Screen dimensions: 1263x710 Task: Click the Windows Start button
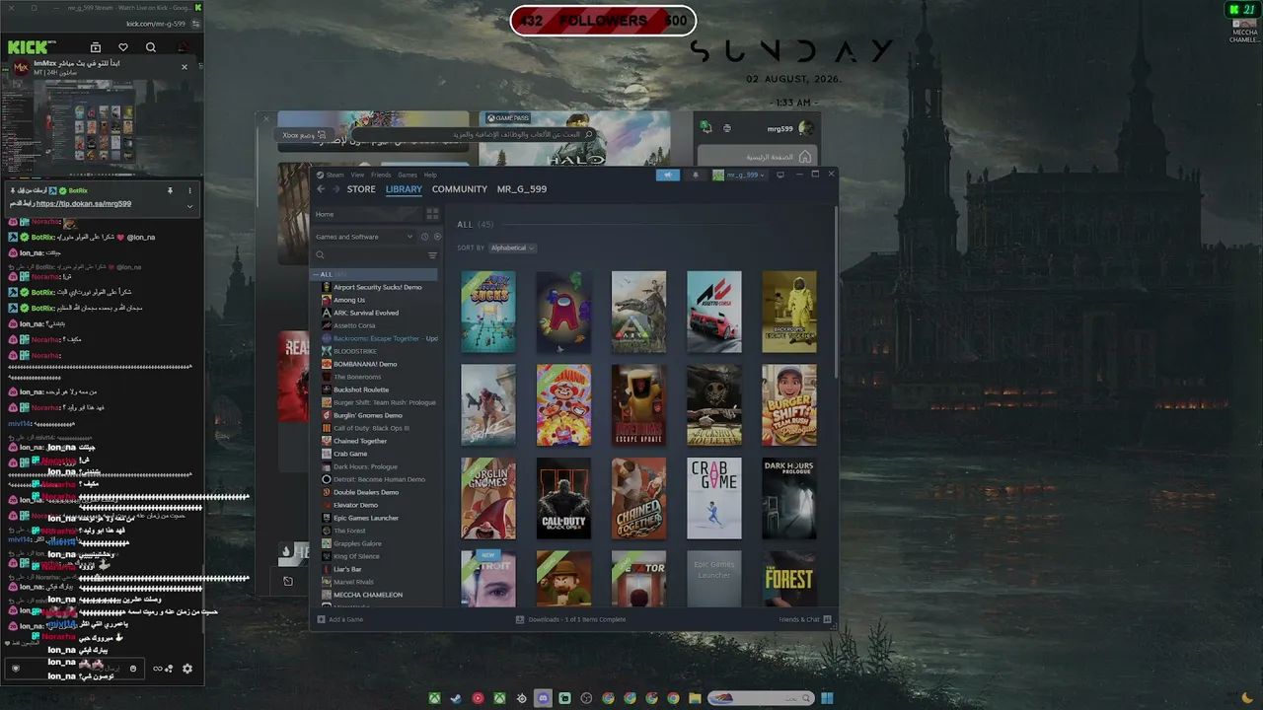point(827,699)
